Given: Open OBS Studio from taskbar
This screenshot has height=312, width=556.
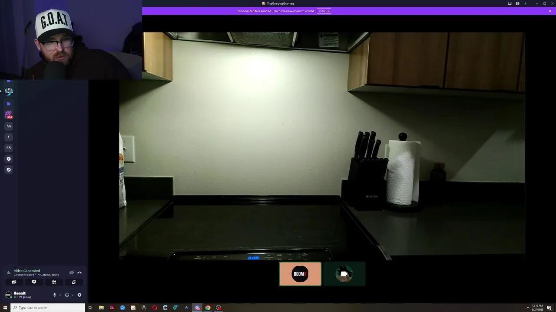Looking at the screenshot, I should 218,308.
